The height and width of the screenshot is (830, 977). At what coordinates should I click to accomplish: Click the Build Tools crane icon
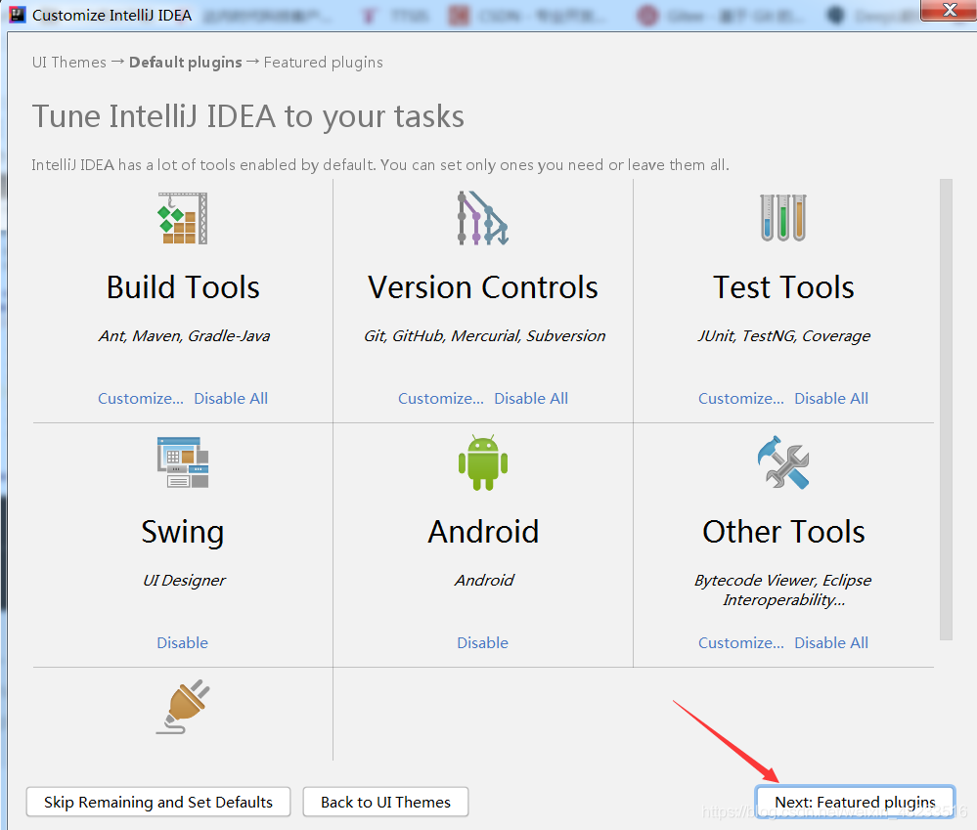tap(183, 218)
